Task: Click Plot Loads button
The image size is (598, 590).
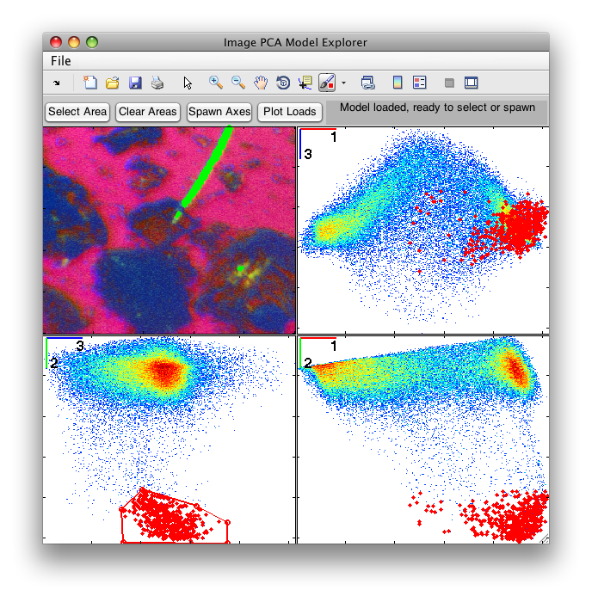Action: pyautogui.click(x=291, y=112)
